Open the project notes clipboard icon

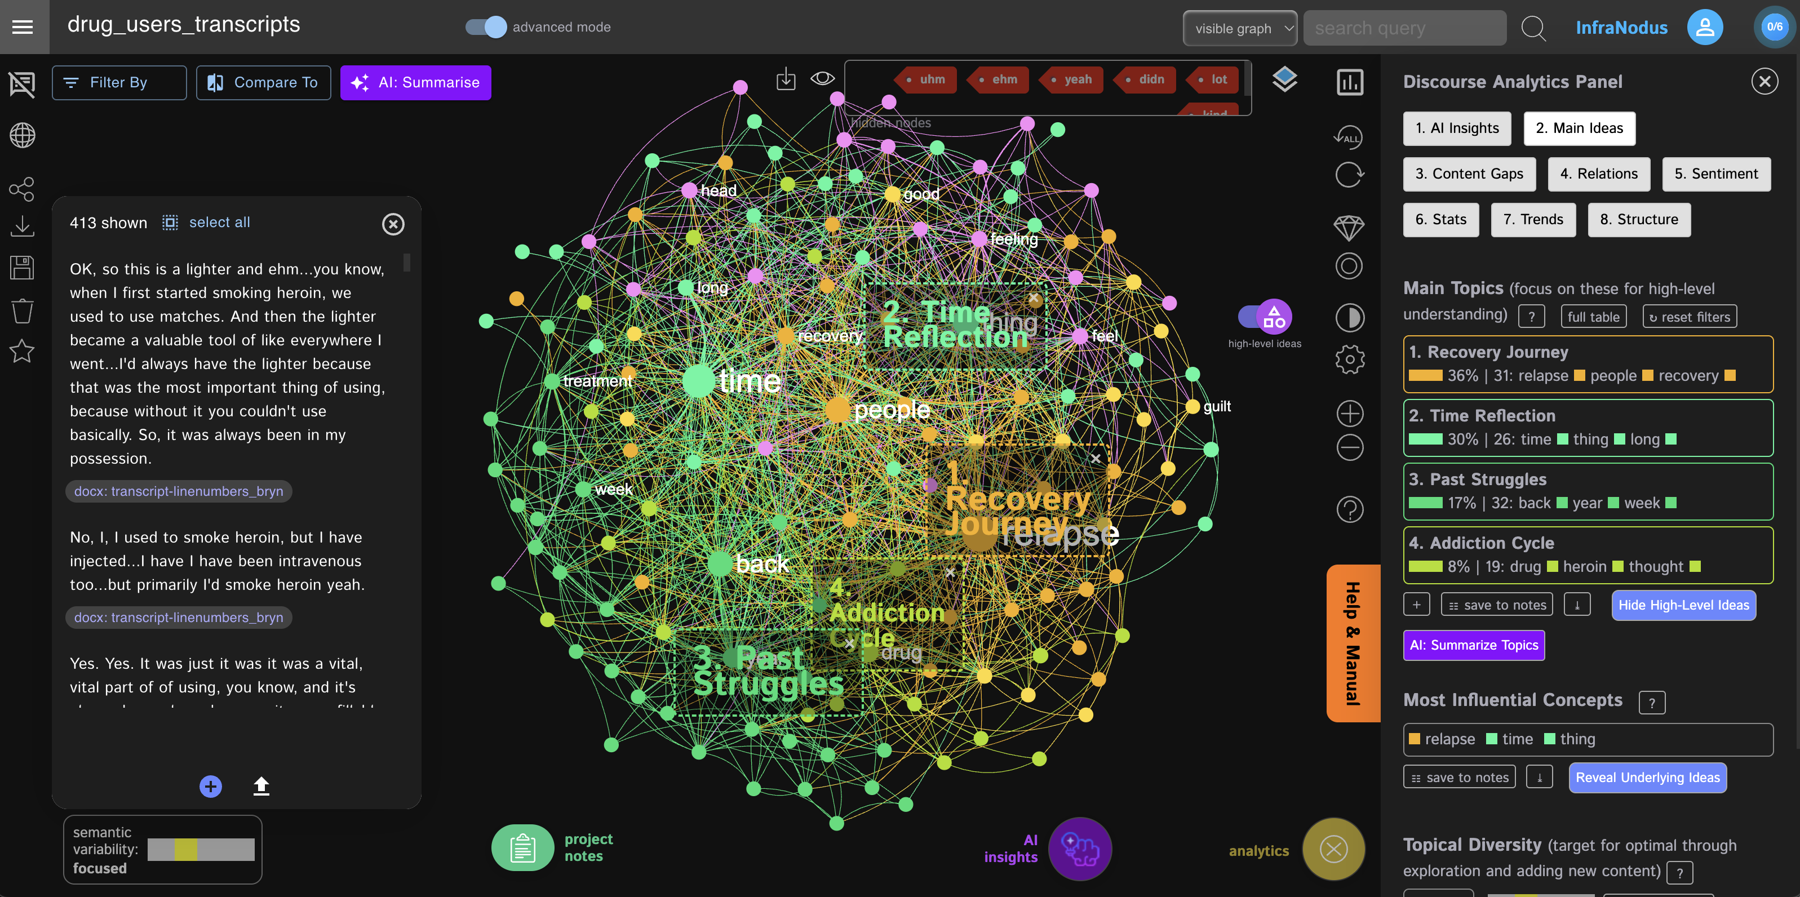(x=522, y=847)
